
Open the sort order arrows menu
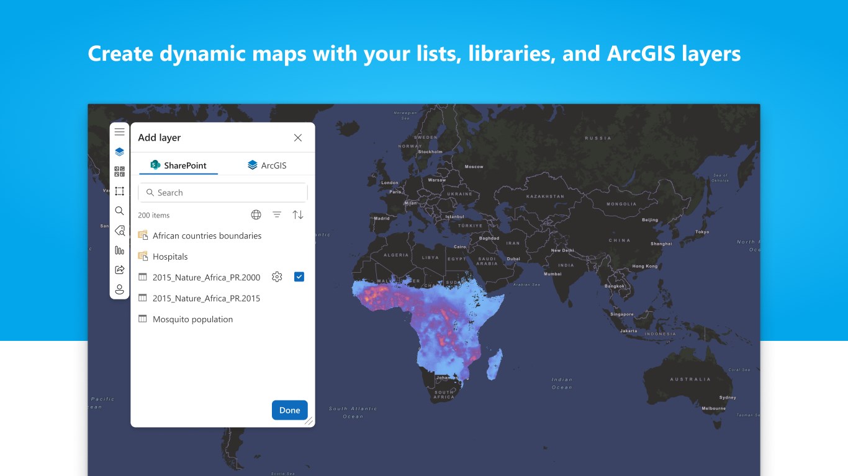(x=298, y=215)
